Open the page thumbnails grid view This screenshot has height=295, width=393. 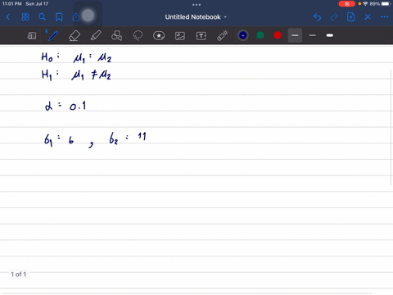tap(25, 17)
